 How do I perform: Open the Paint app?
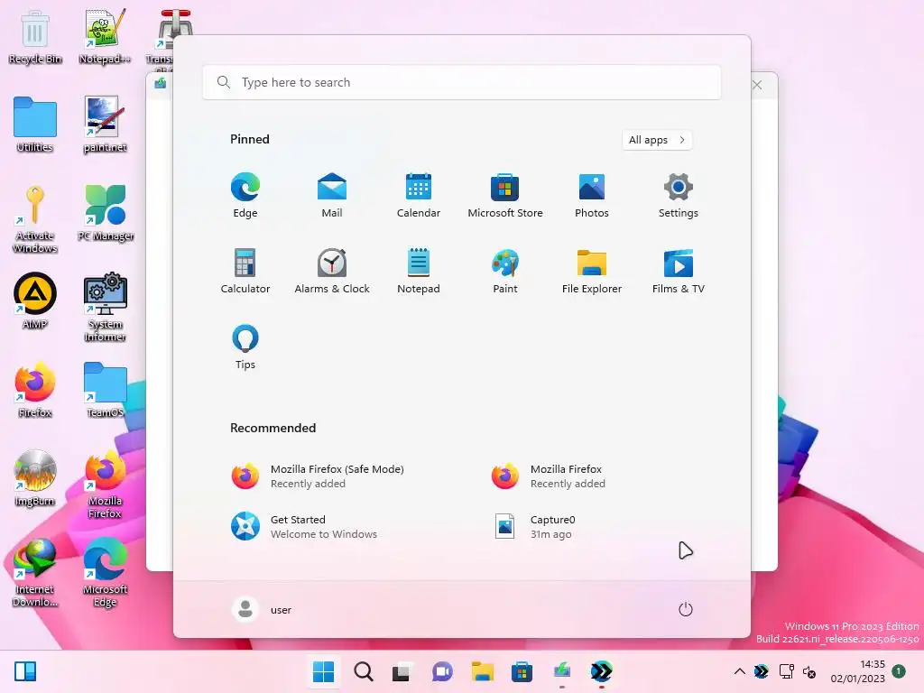click(x=505, y=272)
